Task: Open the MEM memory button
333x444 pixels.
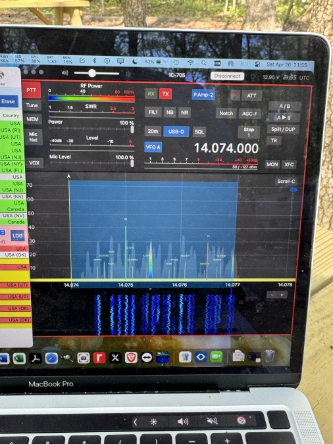Action: click(x=33, y=119)
